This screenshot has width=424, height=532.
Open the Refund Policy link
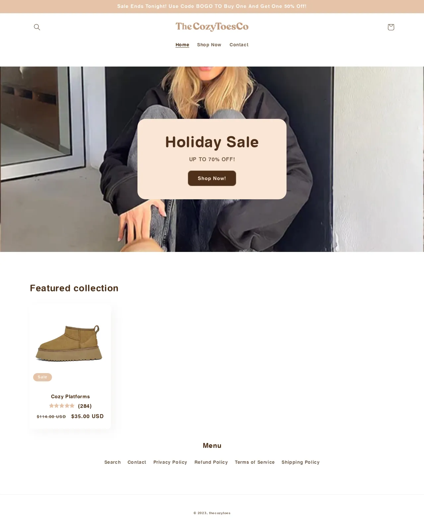[x=211, y=462]
